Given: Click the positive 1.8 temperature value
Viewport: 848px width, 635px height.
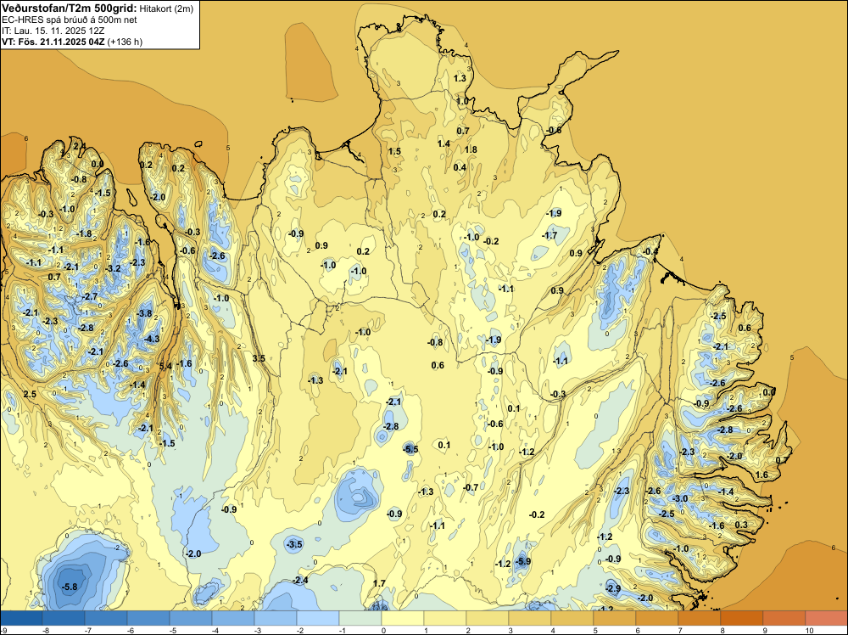Looking at the screenshot, I should click(x=471, y=150).
